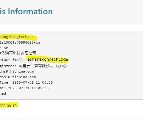Click the highlighted hongzhengtech.cn domain name
Viewport: 143px width, 120px height.
17,37
